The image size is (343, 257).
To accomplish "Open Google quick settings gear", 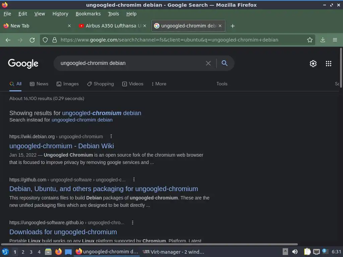I will click(x=313, y=63).
